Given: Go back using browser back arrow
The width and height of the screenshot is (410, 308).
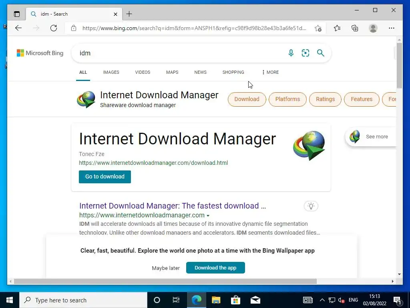Looking at the screenshot, I should pyautogui.click(x=18, y=28).
